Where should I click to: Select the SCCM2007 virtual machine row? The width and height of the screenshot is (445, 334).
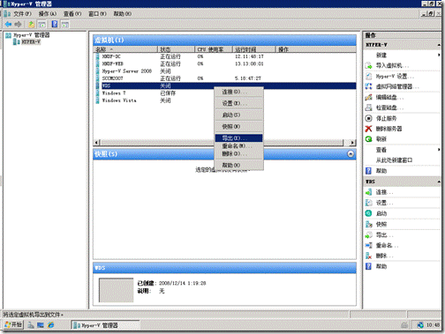click(225, 78)
